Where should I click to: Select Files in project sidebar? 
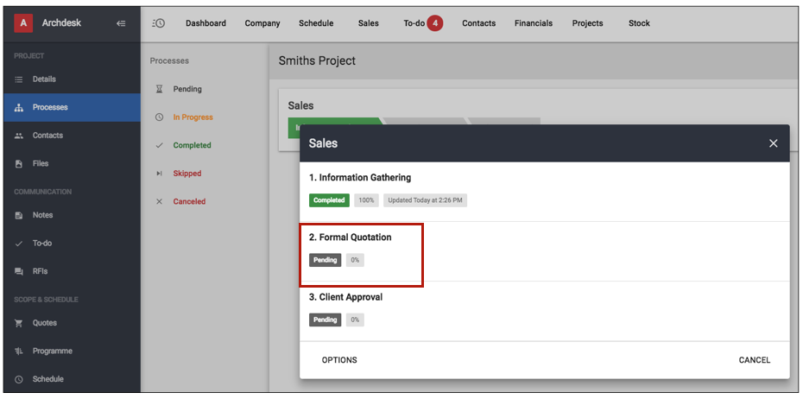click(72, 164)
